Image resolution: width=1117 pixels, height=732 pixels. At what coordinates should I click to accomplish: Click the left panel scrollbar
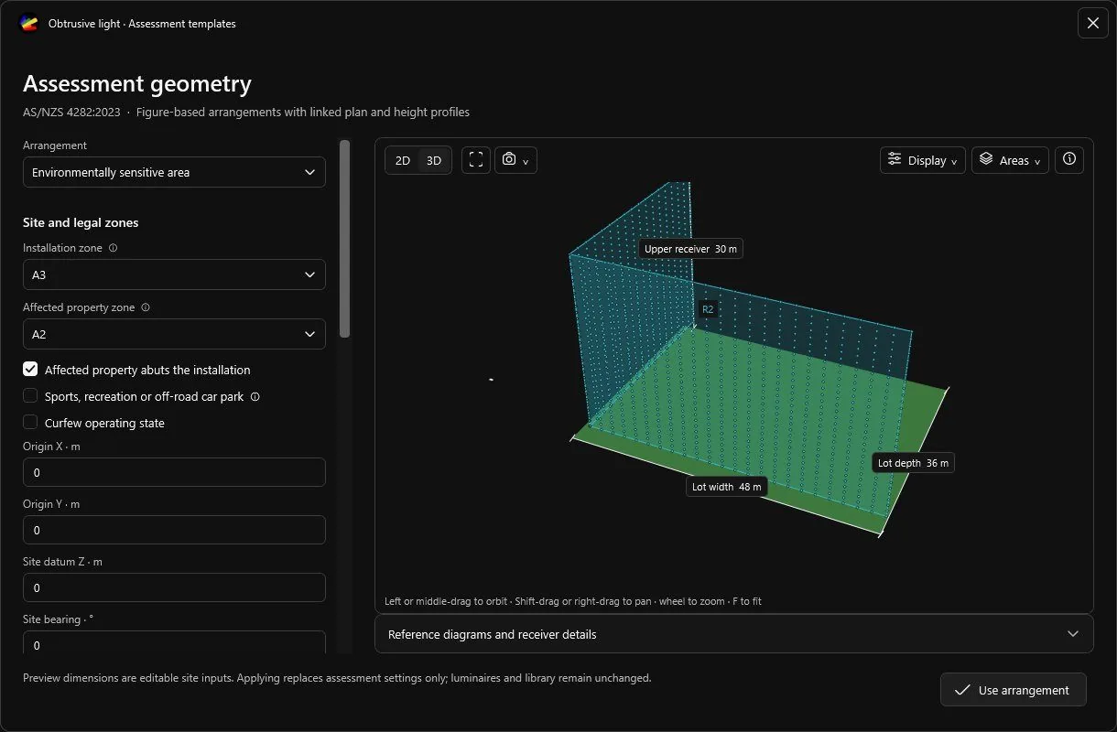[x=344, y=240]
